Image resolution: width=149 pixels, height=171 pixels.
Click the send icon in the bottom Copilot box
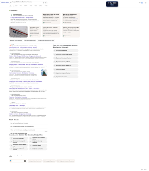click(x=25, y=161)
